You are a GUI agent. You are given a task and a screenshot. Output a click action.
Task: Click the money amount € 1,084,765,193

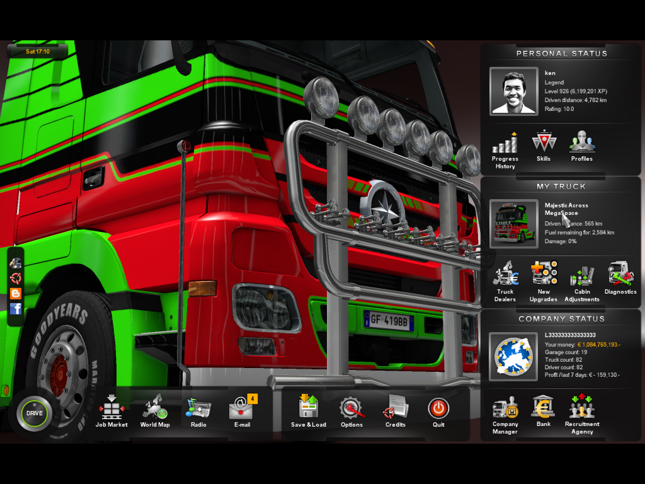coord(599,345)
